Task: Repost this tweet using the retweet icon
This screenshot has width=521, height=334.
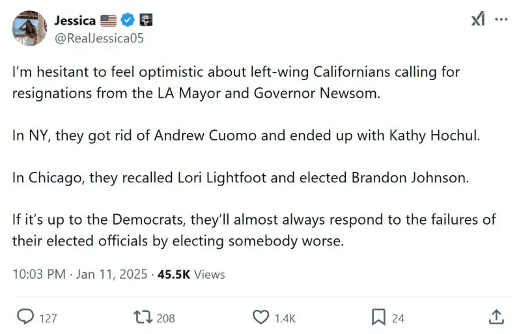Action: click(142, 317)
